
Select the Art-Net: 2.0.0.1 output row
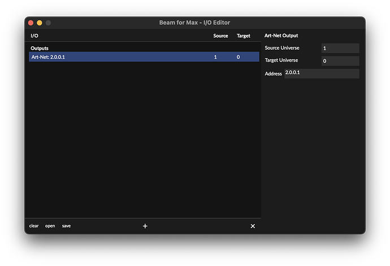coord(144,56)
